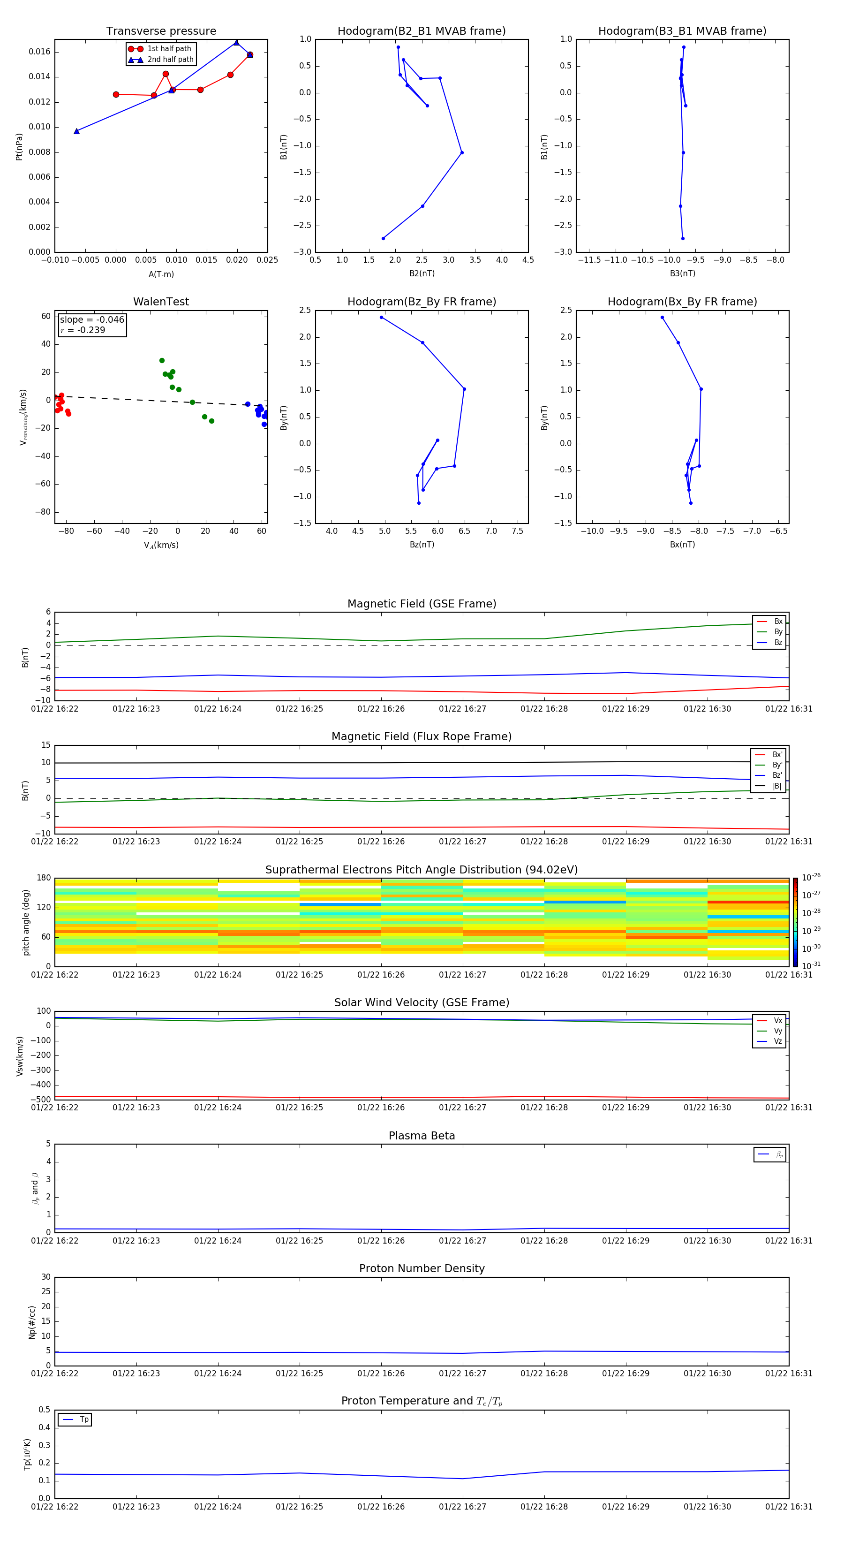Click the 'pitch angle (deg)' y-axis label

26,922
